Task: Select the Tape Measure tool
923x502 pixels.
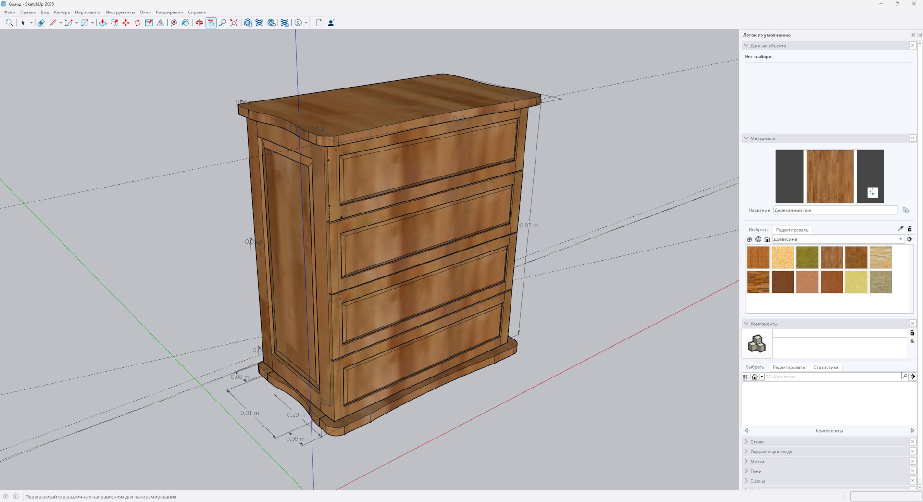Action: (x=174, y=23)
